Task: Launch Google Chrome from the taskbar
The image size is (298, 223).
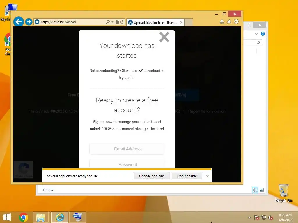Action: (24, 217)
